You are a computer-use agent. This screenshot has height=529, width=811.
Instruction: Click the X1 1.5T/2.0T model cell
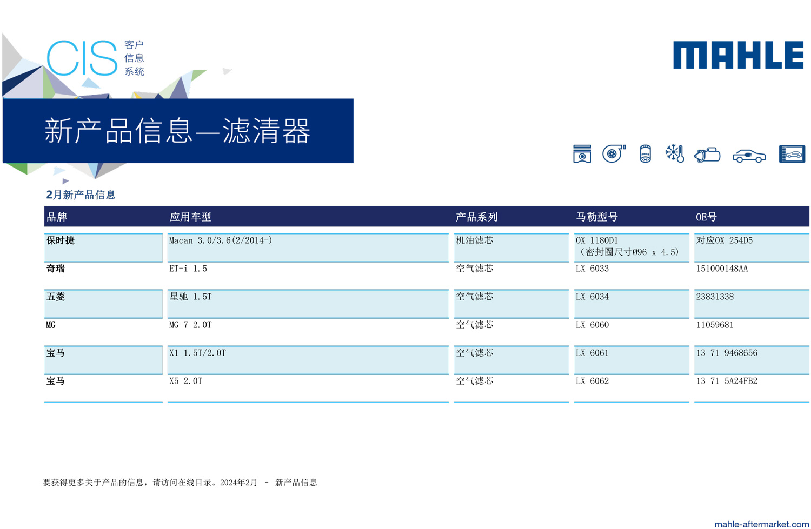click(308, 360)
